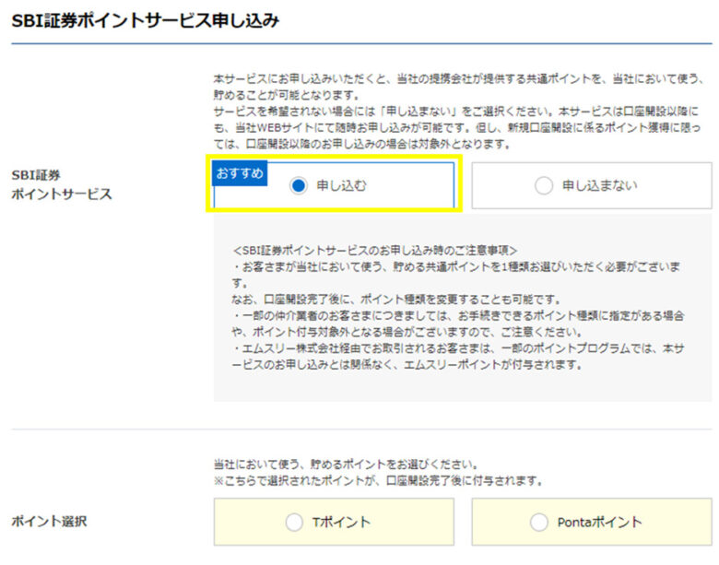Click the エムスリー株式会社経由 note bullet

[457, 357]
